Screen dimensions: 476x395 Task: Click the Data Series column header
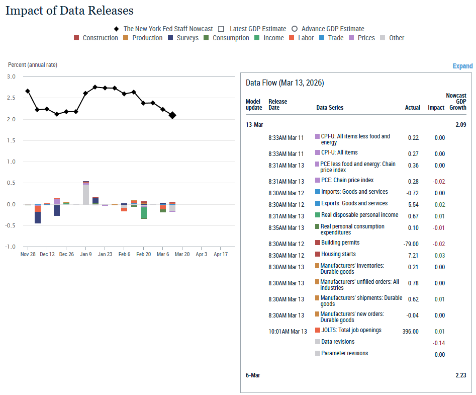330,108
